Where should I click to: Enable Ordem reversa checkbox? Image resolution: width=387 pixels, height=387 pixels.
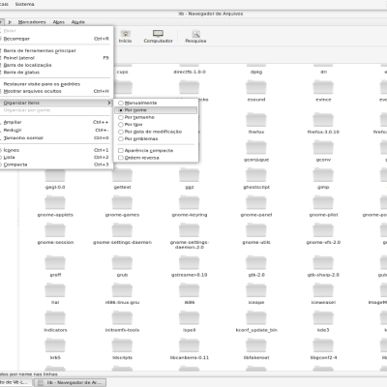click(156, 158)
